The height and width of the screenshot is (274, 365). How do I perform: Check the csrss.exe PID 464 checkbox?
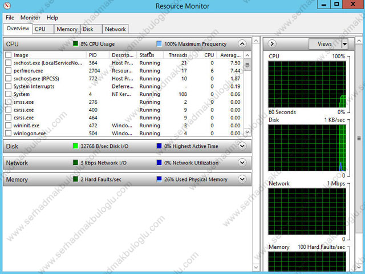tap(8, 118)
